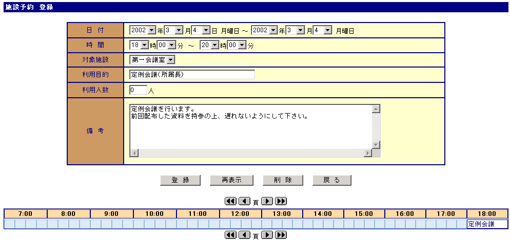The image size is (510, 242).
Task: Focus the 利用目的 text field
Action: pyautogui.click(x=192, y=75)
